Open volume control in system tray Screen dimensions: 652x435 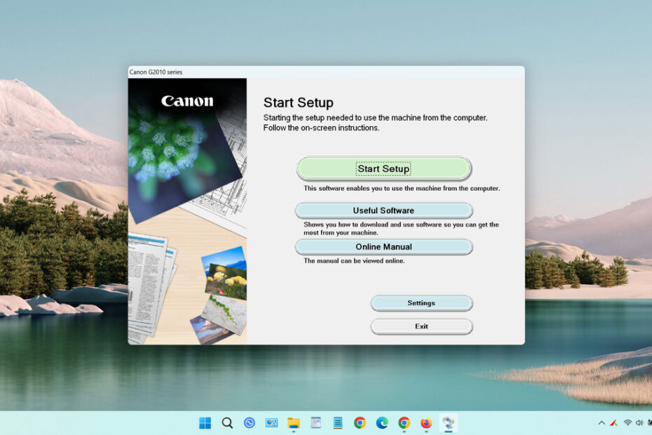click(639, 423)
